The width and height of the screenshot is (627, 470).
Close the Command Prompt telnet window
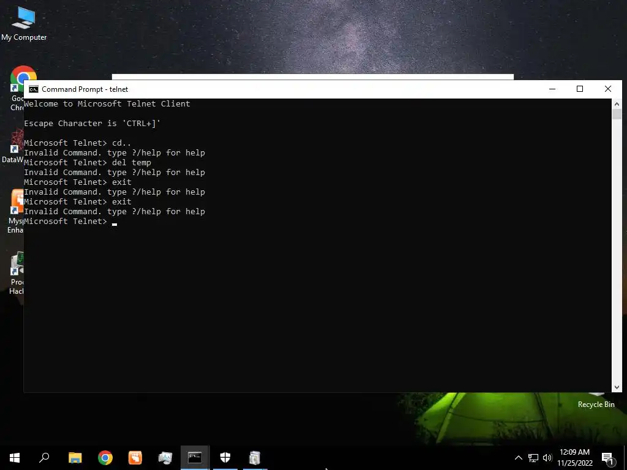pos(608,89)
